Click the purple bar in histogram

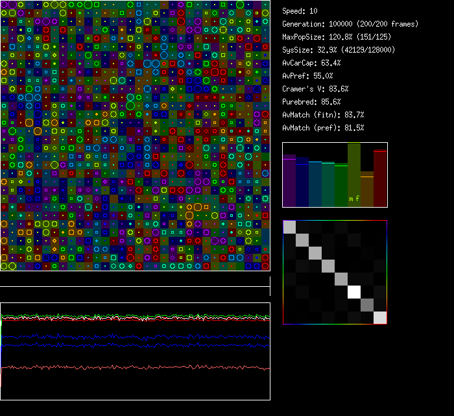[x=289, y=182]
